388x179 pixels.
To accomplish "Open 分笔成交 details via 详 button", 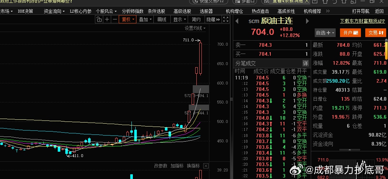I will tap(306, 63).
